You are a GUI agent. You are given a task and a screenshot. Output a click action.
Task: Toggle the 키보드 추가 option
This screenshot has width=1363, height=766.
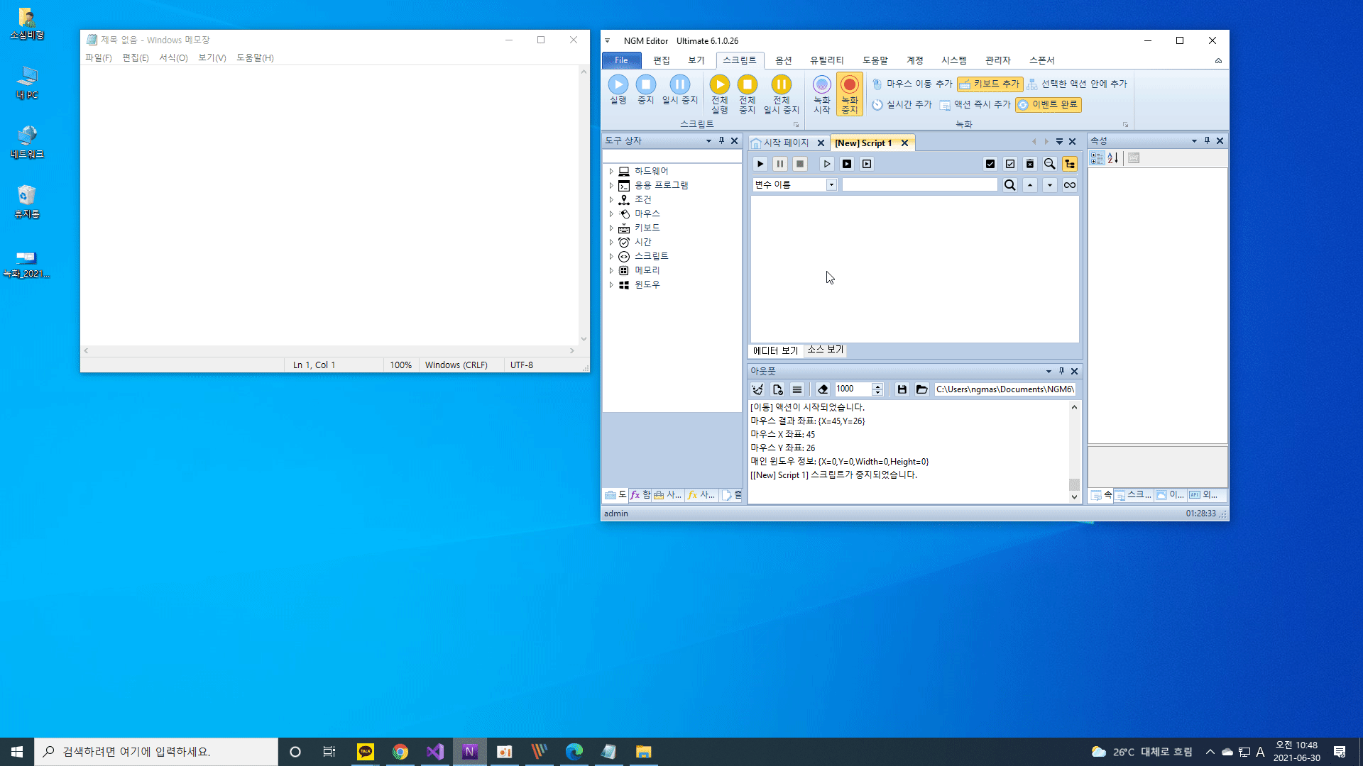(990, 84)
